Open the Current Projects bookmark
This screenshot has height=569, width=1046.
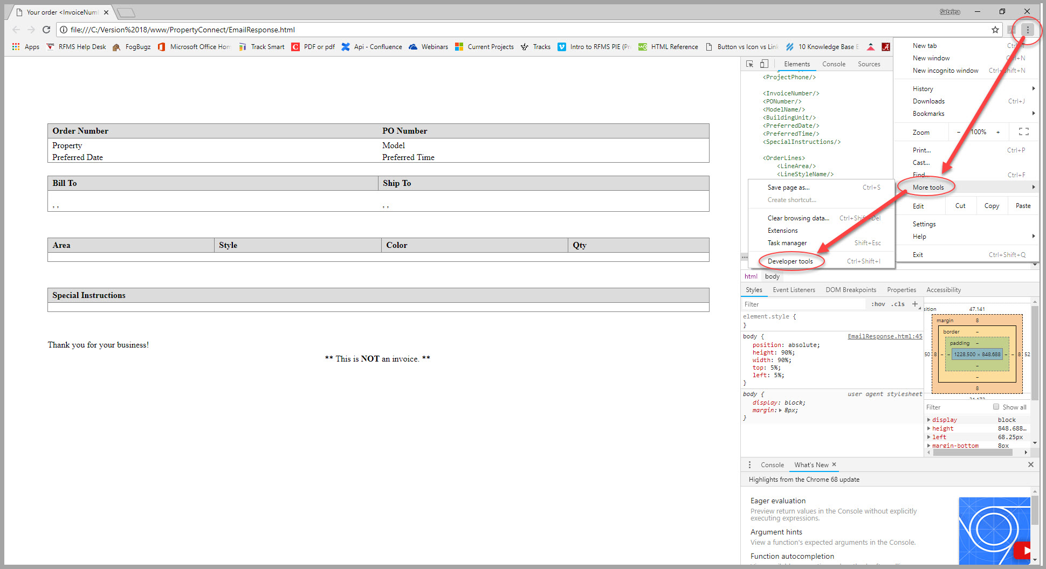(484, 47)
